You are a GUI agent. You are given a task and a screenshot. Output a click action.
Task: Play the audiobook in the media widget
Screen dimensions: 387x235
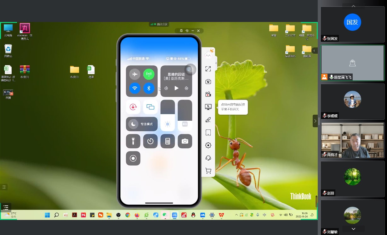[176, 88]
